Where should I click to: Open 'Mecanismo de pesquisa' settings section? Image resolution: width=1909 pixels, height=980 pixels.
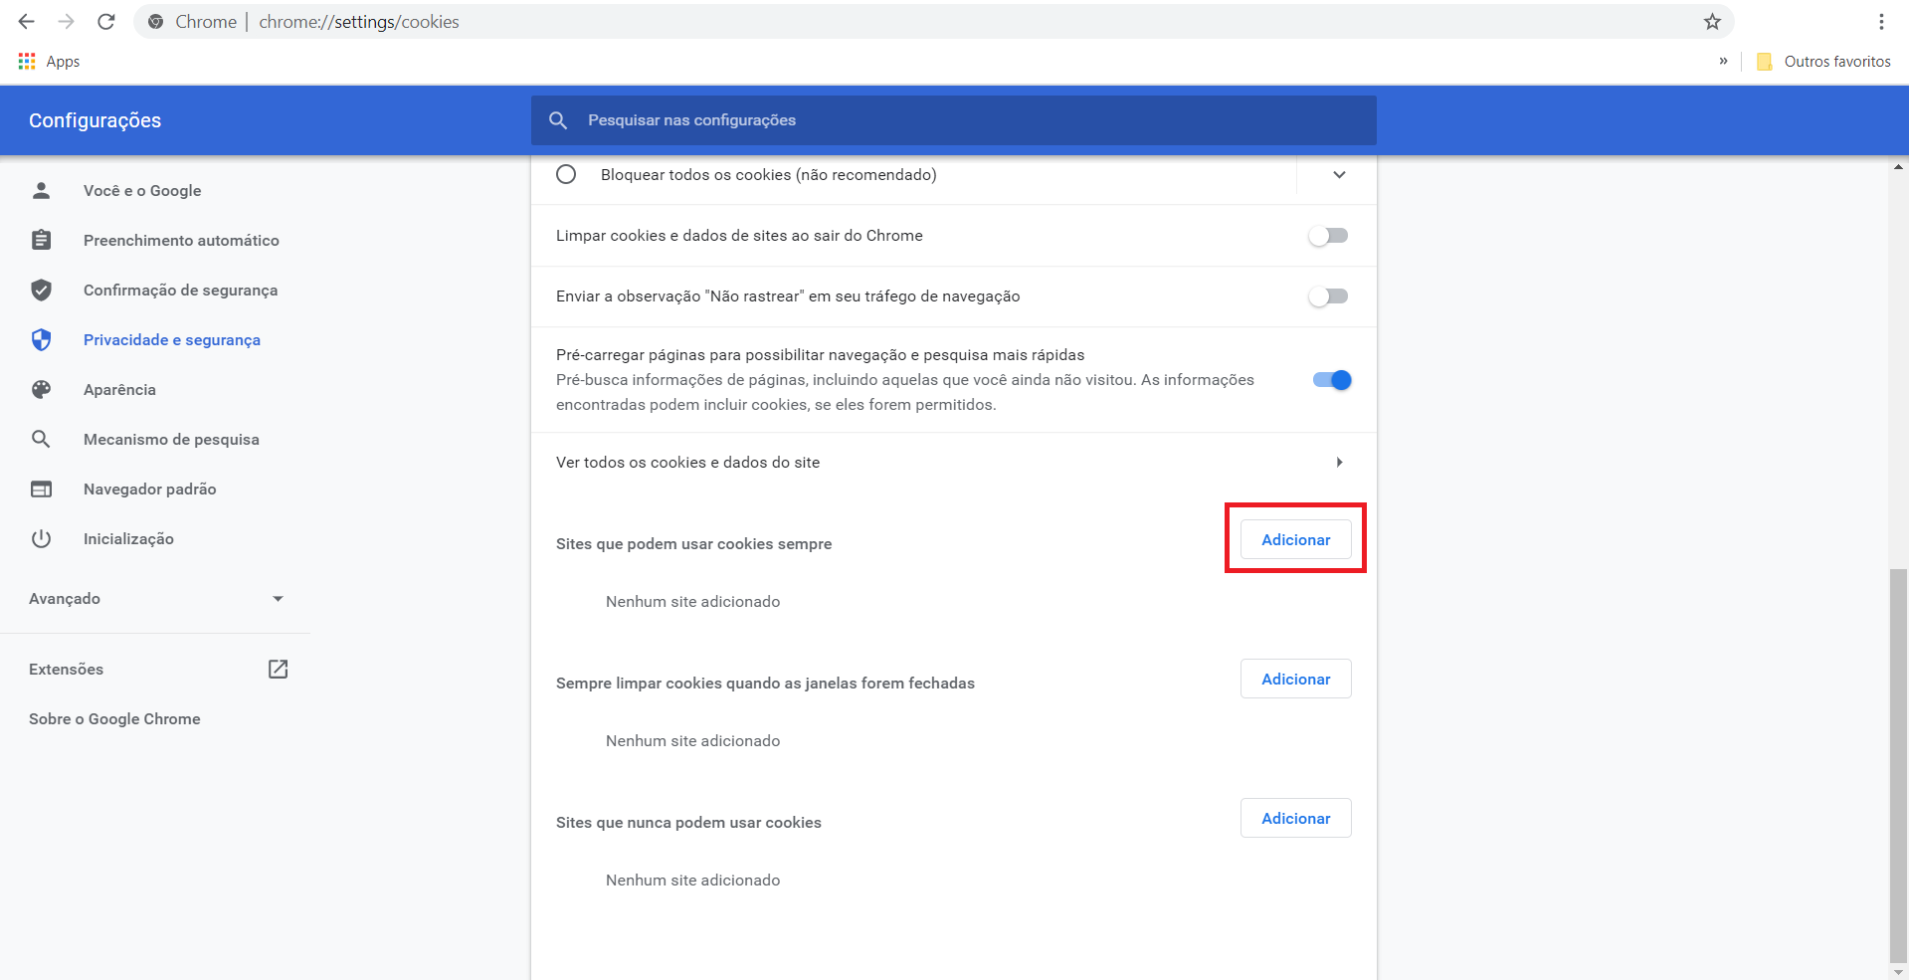click(171, 440)
